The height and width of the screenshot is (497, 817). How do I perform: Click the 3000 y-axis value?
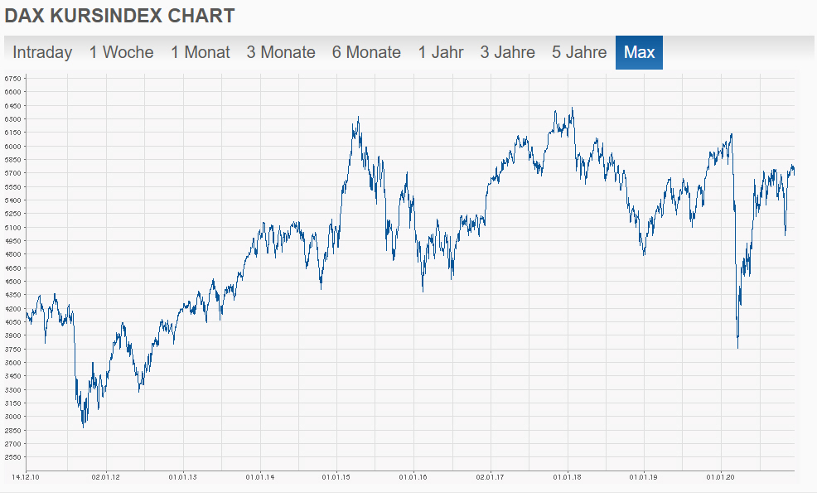click(x=13, y=417)
